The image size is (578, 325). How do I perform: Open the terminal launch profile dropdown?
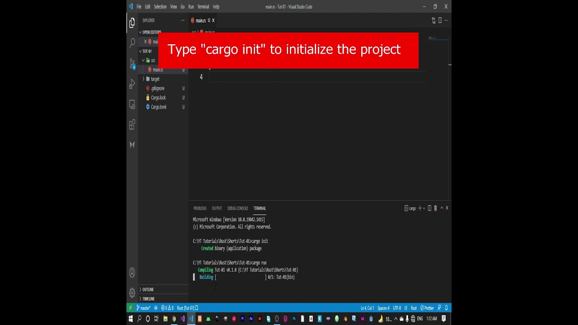424,208
